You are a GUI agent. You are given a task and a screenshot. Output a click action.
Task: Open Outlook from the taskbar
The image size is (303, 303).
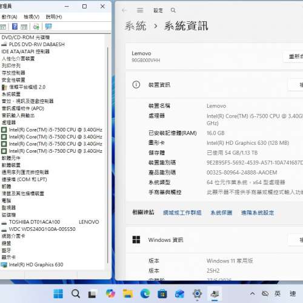pyautogui.click(x=180, y=293)
